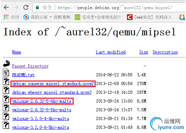Open the red C web安全 bookmark icon
This screenshot has width=186, height=133.
[x=130, y=17]
